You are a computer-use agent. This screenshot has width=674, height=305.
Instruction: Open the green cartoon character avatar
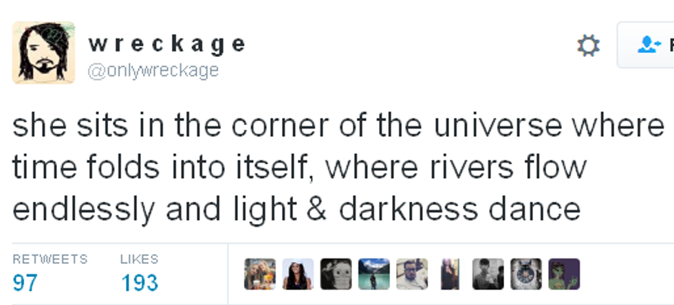563,274
